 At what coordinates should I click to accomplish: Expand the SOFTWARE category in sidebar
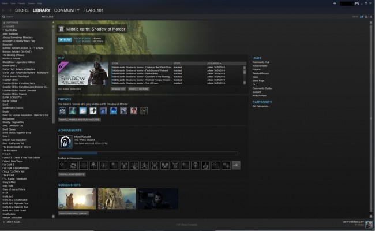(x=5, y=22)
